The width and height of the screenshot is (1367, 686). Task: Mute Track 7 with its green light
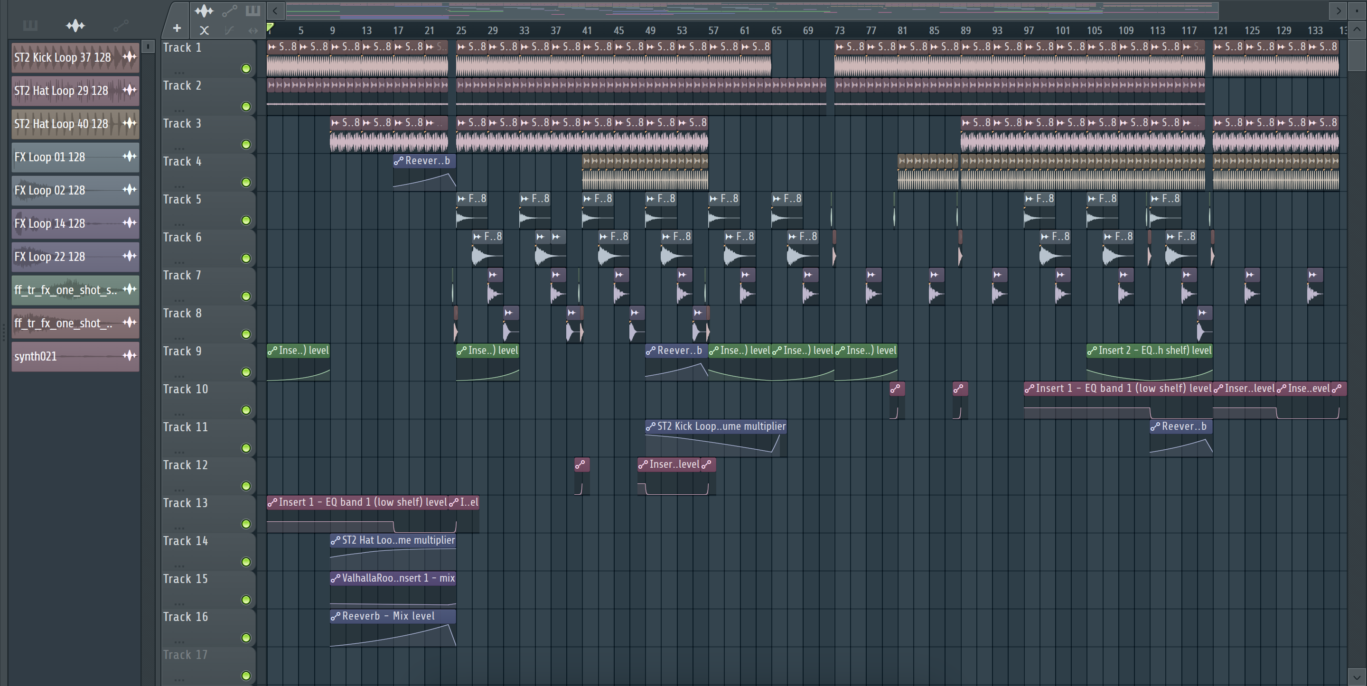[246, 296]
